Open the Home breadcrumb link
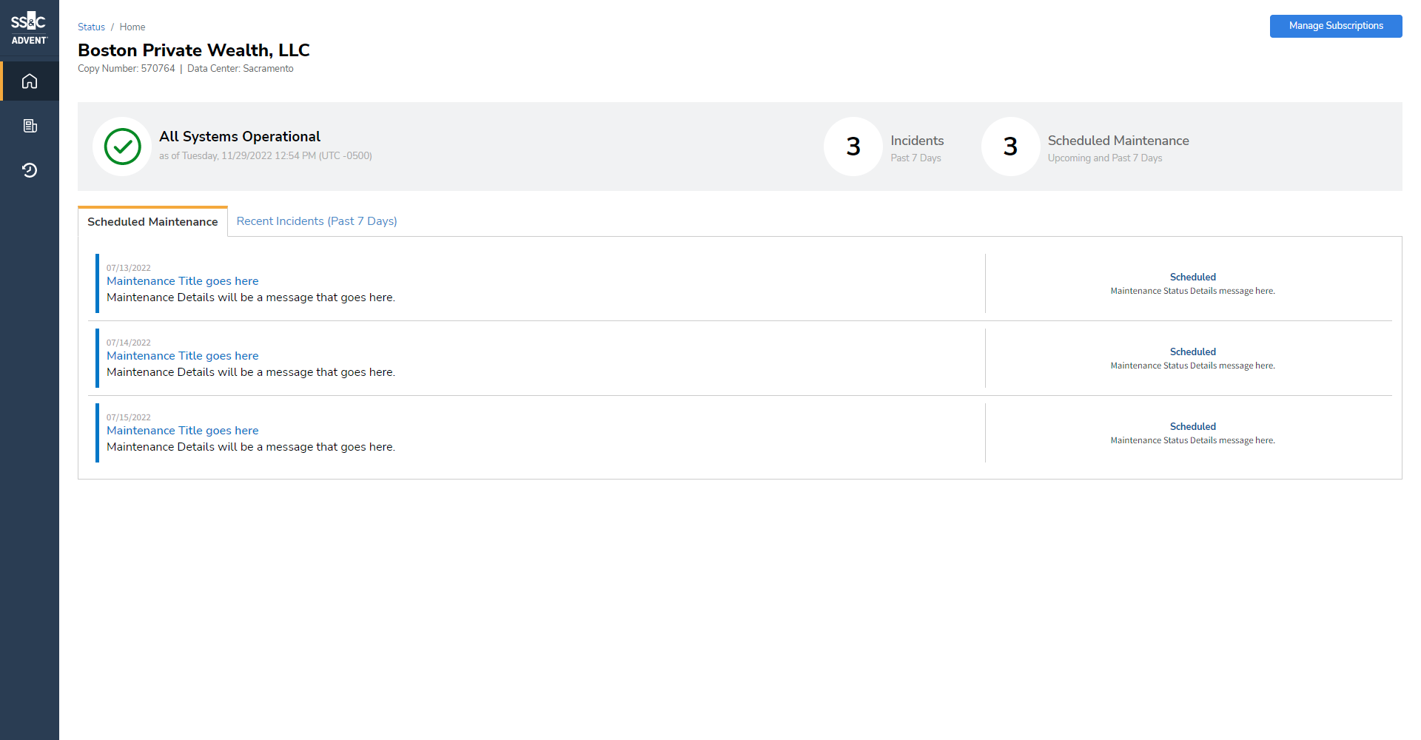The width and height of the screenshot is (1421, 740). [132, 27]
